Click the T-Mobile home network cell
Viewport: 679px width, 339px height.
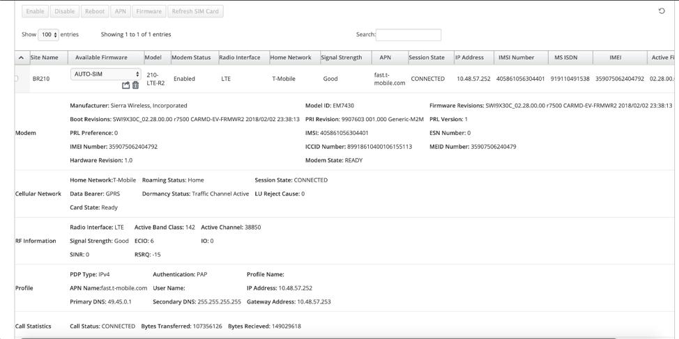pyautogui.click(x=284, y=79)
